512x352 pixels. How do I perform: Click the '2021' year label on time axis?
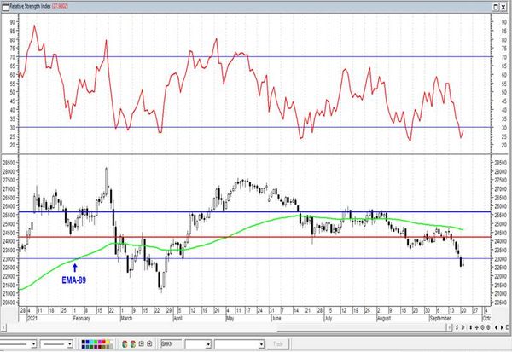tap(32, 318)
